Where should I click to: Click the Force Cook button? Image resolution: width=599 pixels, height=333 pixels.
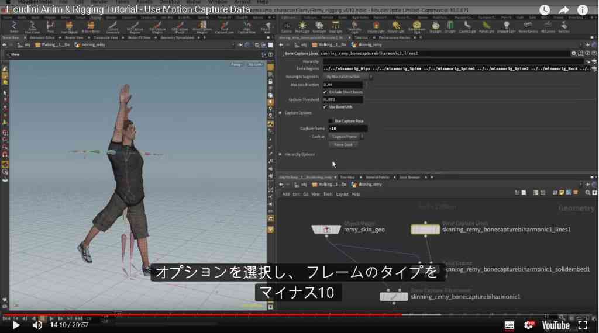point(343,144)
